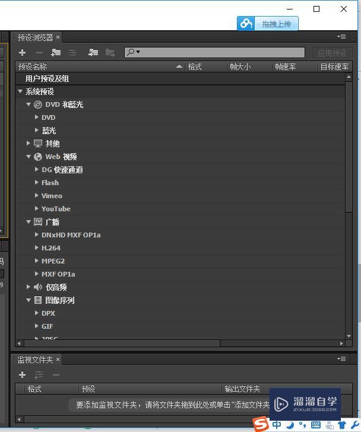
Task: Click the 应用预设 button
Action: click(x=332, y=53)
